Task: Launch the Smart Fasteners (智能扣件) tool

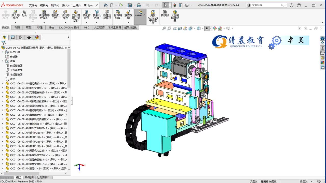Action: (56, 15)
